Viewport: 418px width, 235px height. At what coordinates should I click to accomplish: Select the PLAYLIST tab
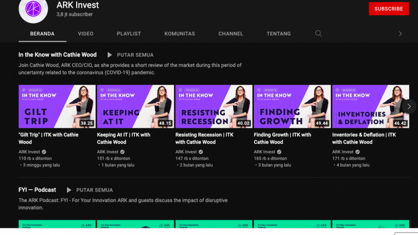point(129,33)
